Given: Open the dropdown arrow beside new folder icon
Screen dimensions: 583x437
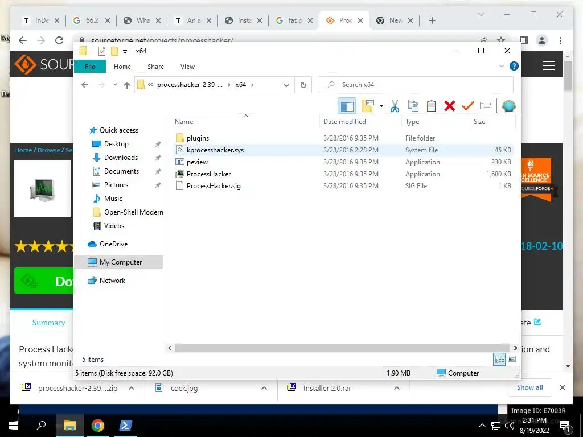Looking at the screenshot, I should 381,106.
